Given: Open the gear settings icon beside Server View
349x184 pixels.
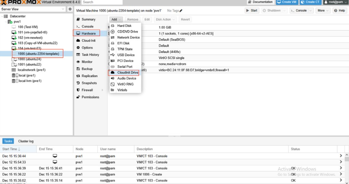Looking at the screenshot, I should pyautogui.click(x=70, y=9).
